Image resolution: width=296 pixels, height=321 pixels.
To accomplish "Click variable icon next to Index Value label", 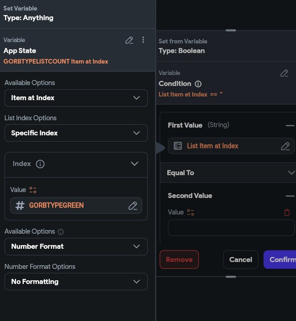I will pyautogui.click(x=33, y=190).
